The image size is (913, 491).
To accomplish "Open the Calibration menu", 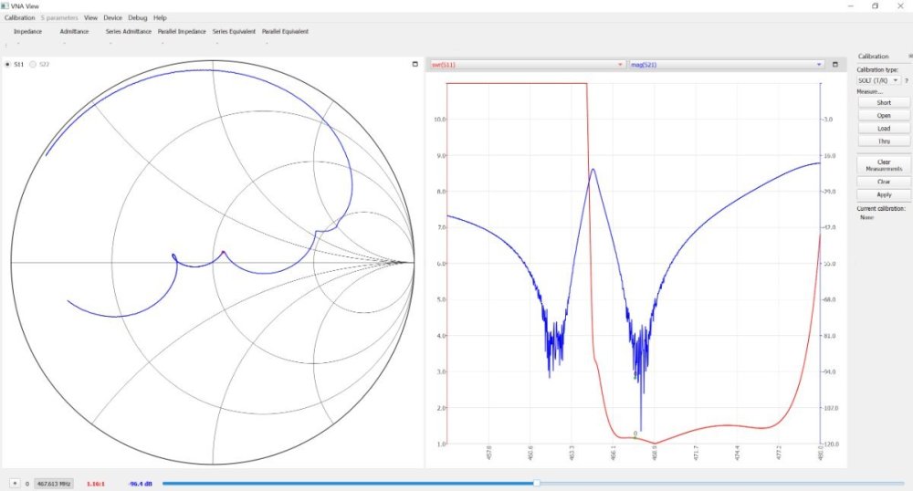I will (x=19, y=17).
